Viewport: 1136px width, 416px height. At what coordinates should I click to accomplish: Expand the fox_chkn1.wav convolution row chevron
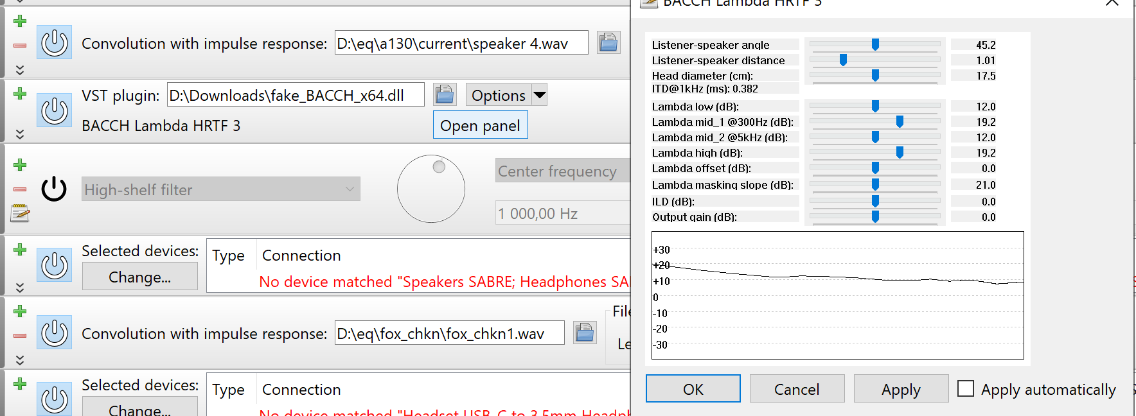click(20, 360)
